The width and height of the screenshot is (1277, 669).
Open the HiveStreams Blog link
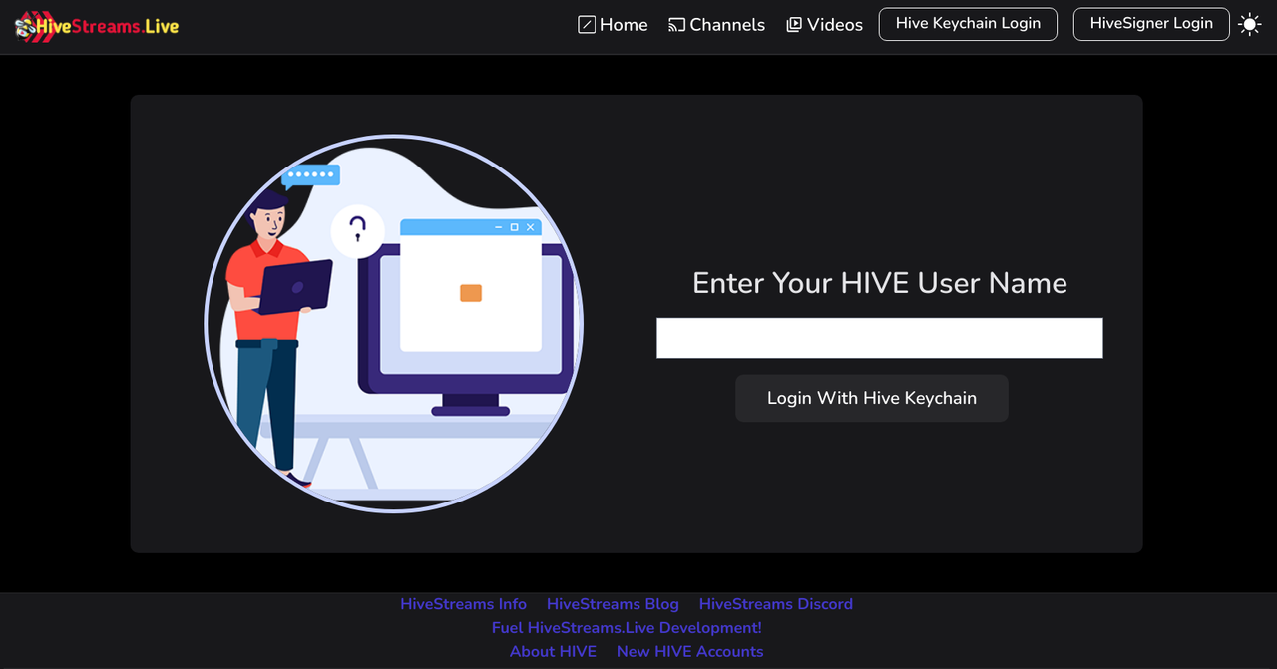[613, 604]
